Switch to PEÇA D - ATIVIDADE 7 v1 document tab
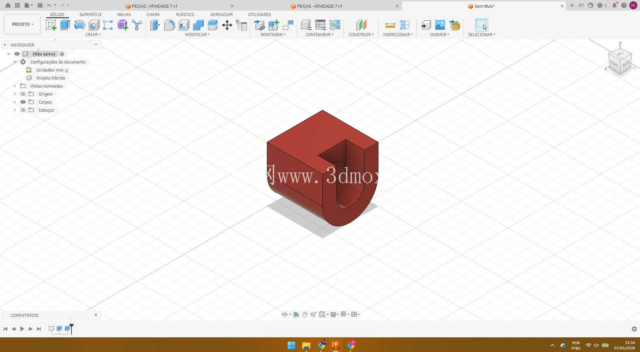 155,6
